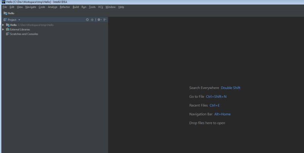This screenshot has width=304, height=153.
Task: Click the 'Double Shift' shortcut text
Action: [x=231, y=88]
